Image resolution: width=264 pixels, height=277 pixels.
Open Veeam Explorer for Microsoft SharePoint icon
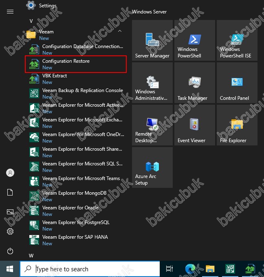click(x=34, y=152)
